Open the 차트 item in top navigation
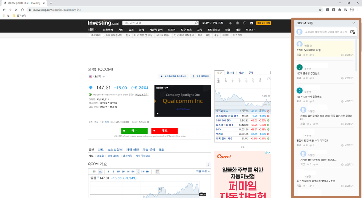Image resolution: width=362 pixels, height=198 pixels. pos(121,30)
